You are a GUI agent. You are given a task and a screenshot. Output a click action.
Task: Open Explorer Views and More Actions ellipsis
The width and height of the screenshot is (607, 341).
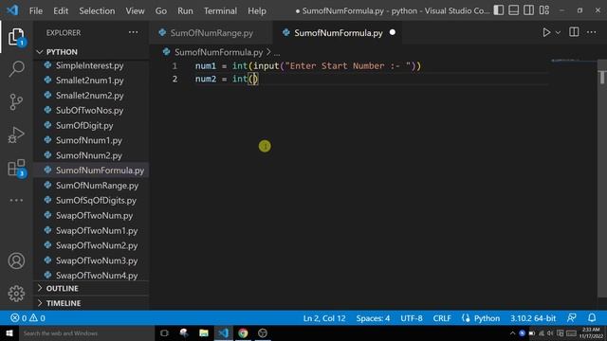133,32
